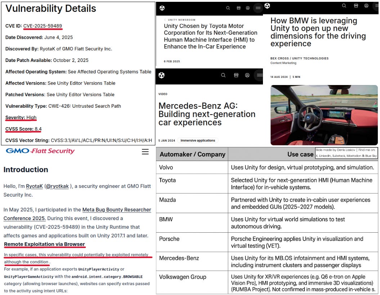Click Remote Exploitation via Browser heading
The image size is (380, 295).
pyautogui.click(x=45, y=244)
